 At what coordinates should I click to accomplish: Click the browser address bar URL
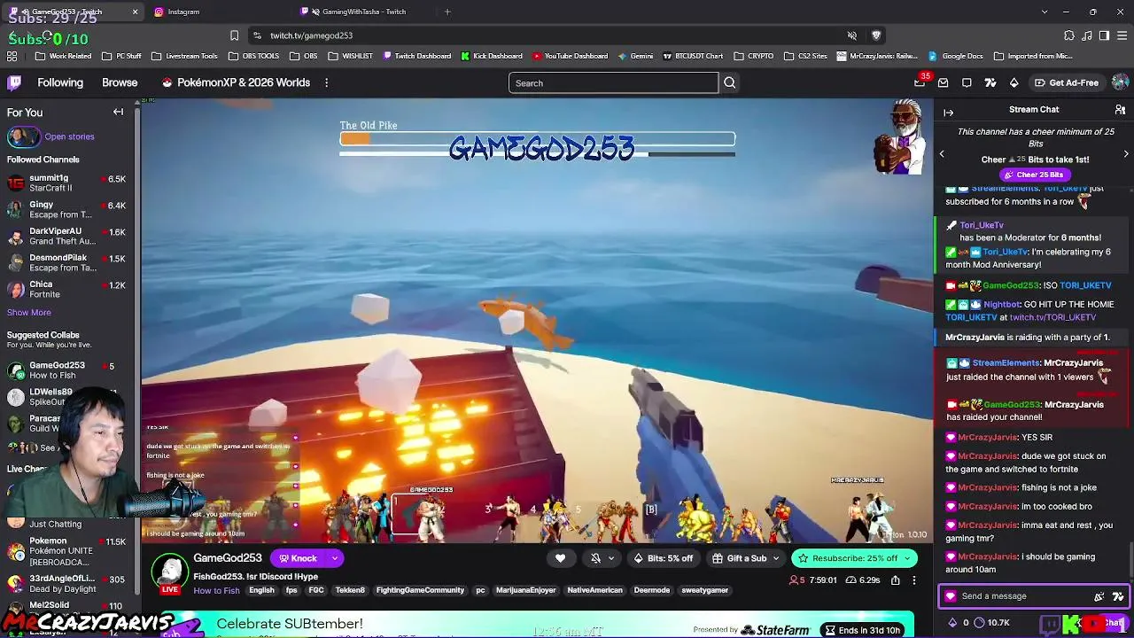pos(311,35)
